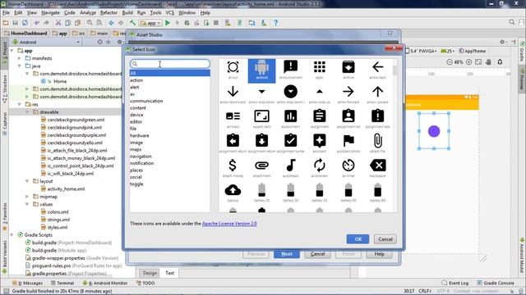Screen dimensions: 526x295
Task: Choose the assignment turned in icon
Action: (x=290, y=144)
